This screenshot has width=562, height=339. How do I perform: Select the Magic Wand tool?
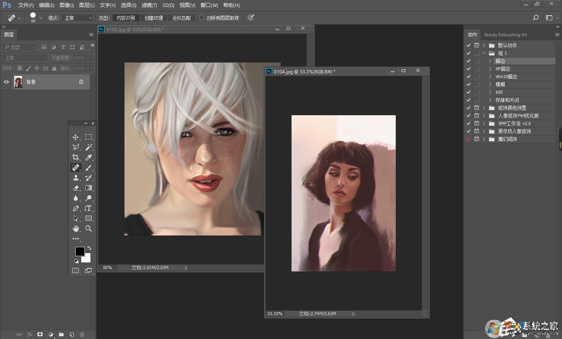coord(89,147)
